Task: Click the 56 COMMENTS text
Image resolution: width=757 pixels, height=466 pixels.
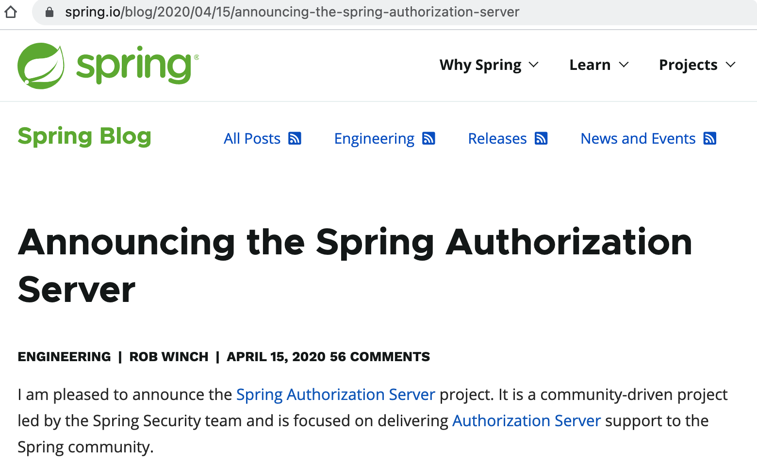Action: coord(380,357)
